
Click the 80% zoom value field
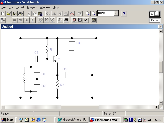pos(106,13)
